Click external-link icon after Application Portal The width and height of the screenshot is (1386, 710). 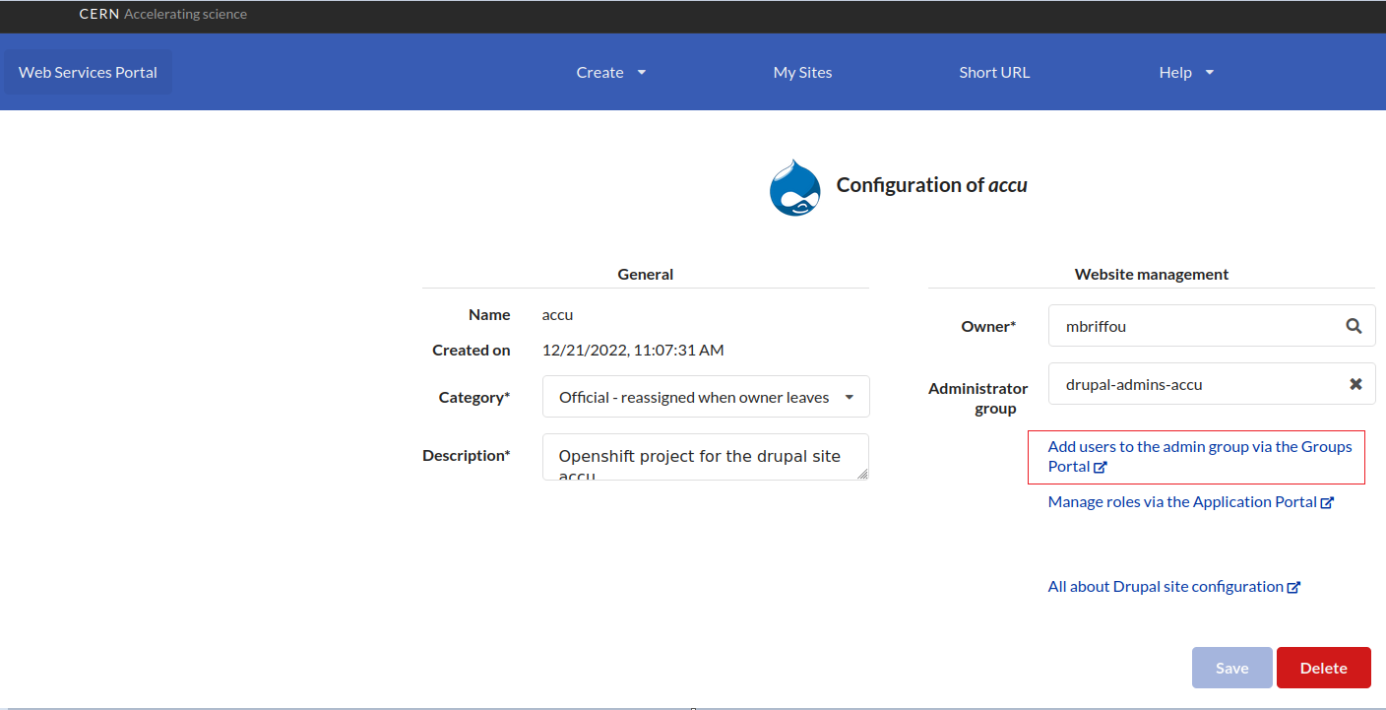[x=1327, y=502]
